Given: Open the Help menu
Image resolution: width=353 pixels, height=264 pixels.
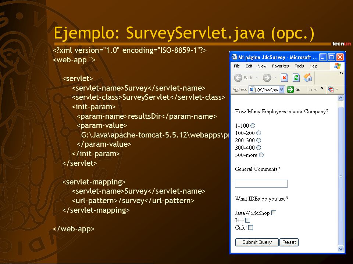Looking at the screenshot, I should (x=313, y=66).
